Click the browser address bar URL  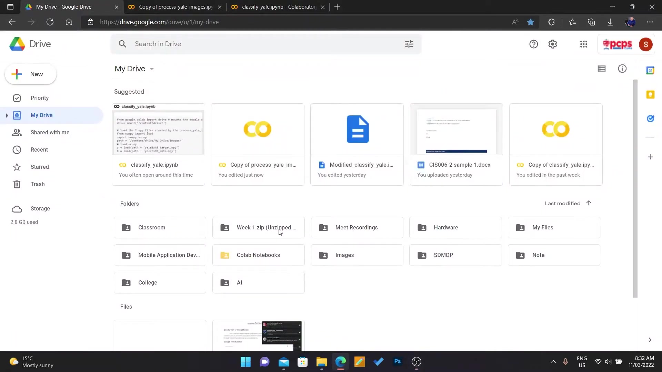click(159, 22)
